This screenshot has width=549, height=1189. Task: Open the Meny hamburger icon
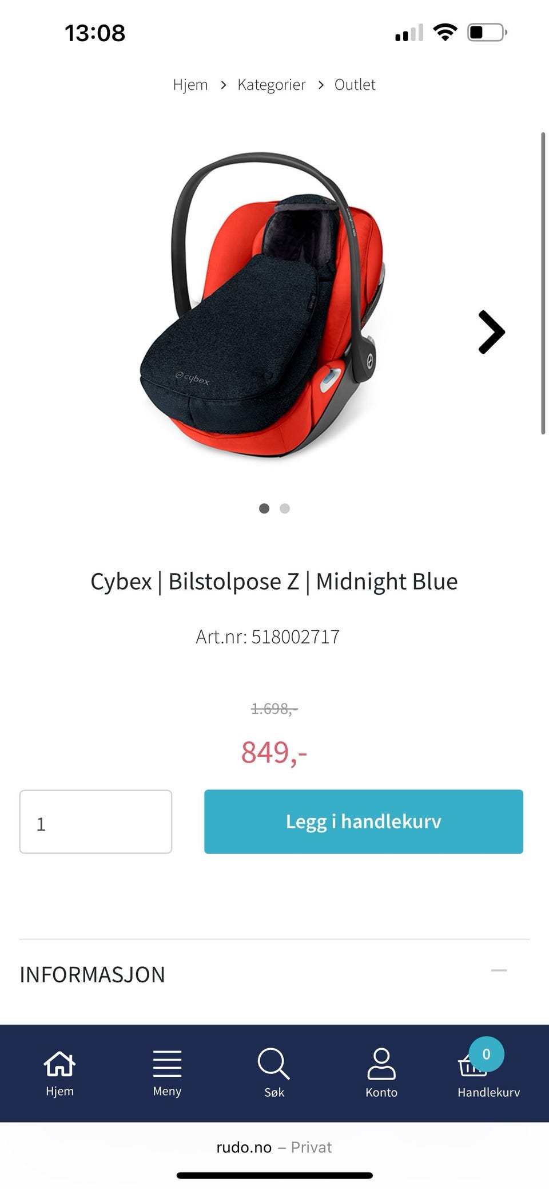click(167, 1064)
